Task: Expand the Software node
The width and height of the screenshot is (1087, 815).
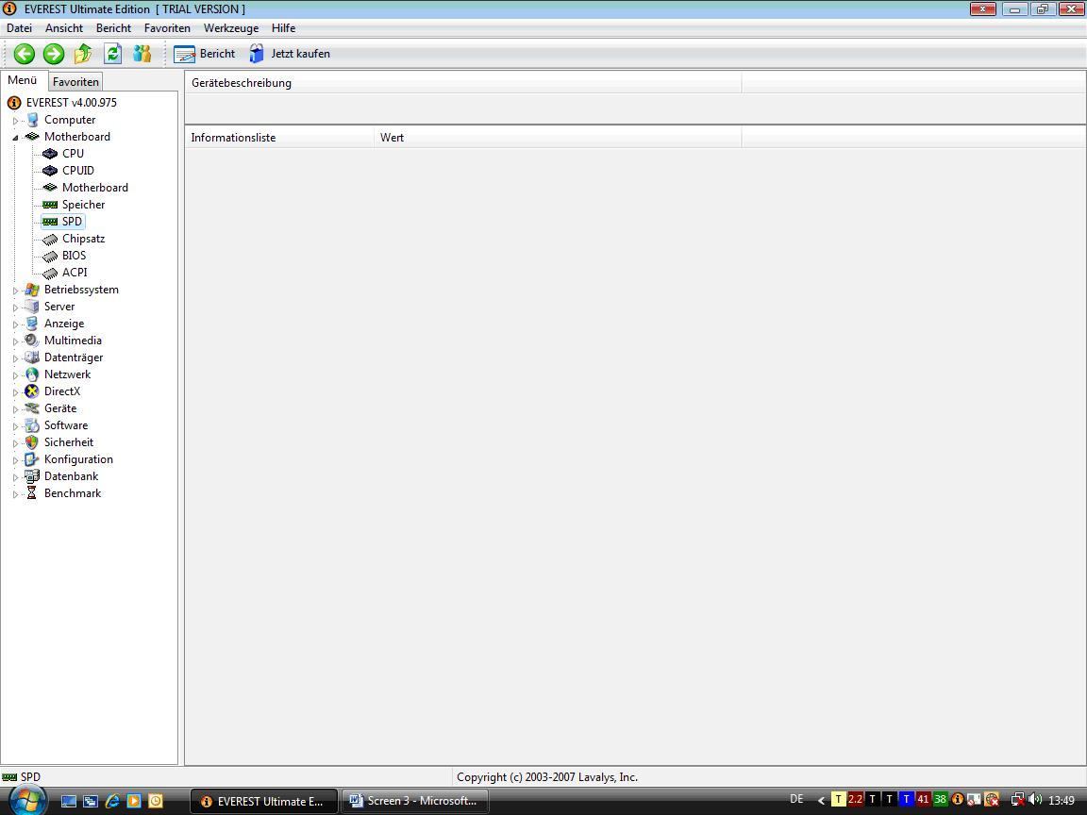Action: tap(15, 426)
